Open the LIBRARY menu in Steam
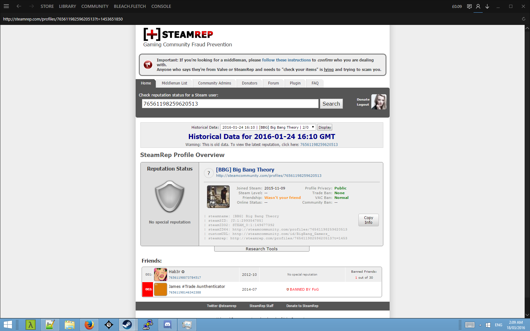Viewport: 530px width, 331px height. point(67,6)
